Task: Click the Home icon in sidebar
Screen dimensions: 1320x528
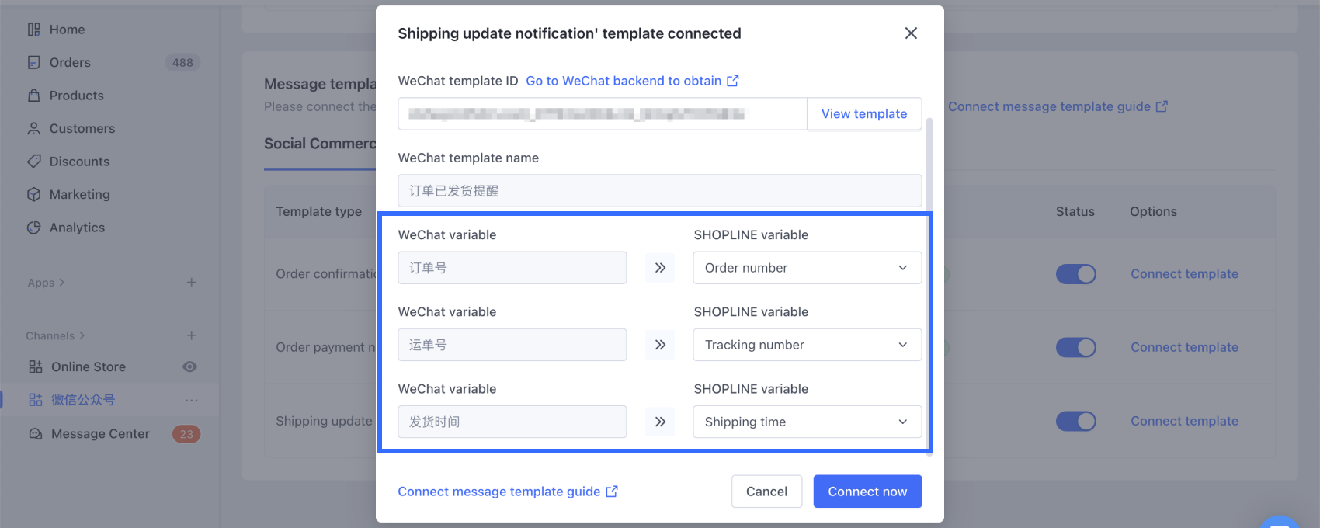Action: 34,30
